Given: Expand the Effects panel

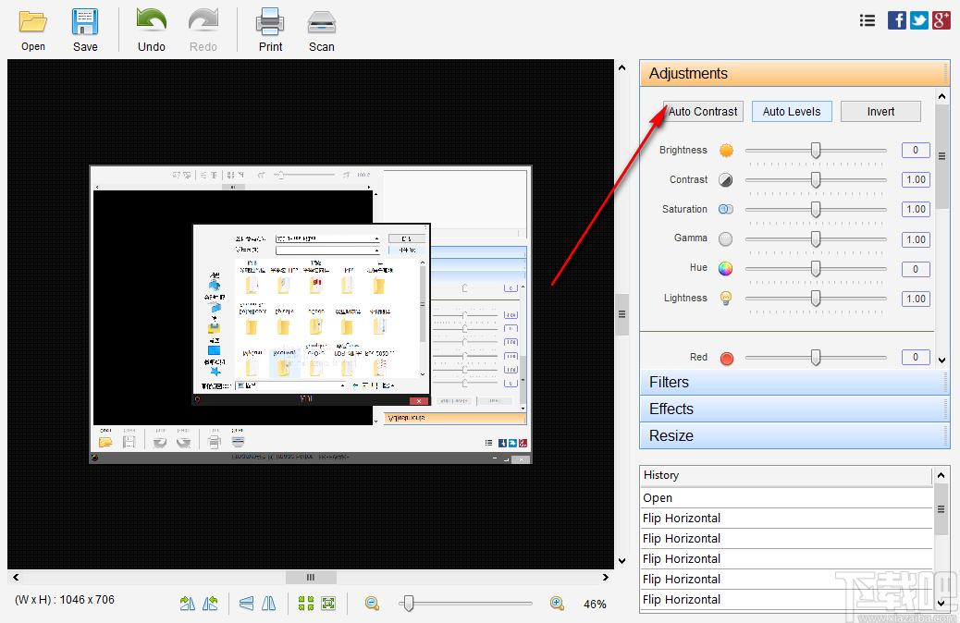Looking at the screenshot, I should coord(794,409).
